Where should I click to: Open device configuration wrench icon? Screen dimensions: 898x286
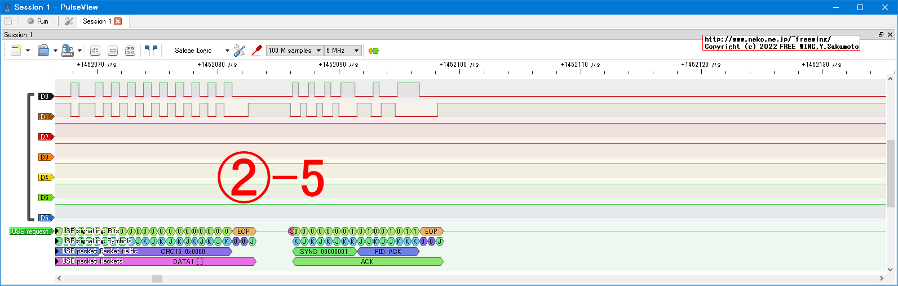pyautogui.click(x=240, y=51)
